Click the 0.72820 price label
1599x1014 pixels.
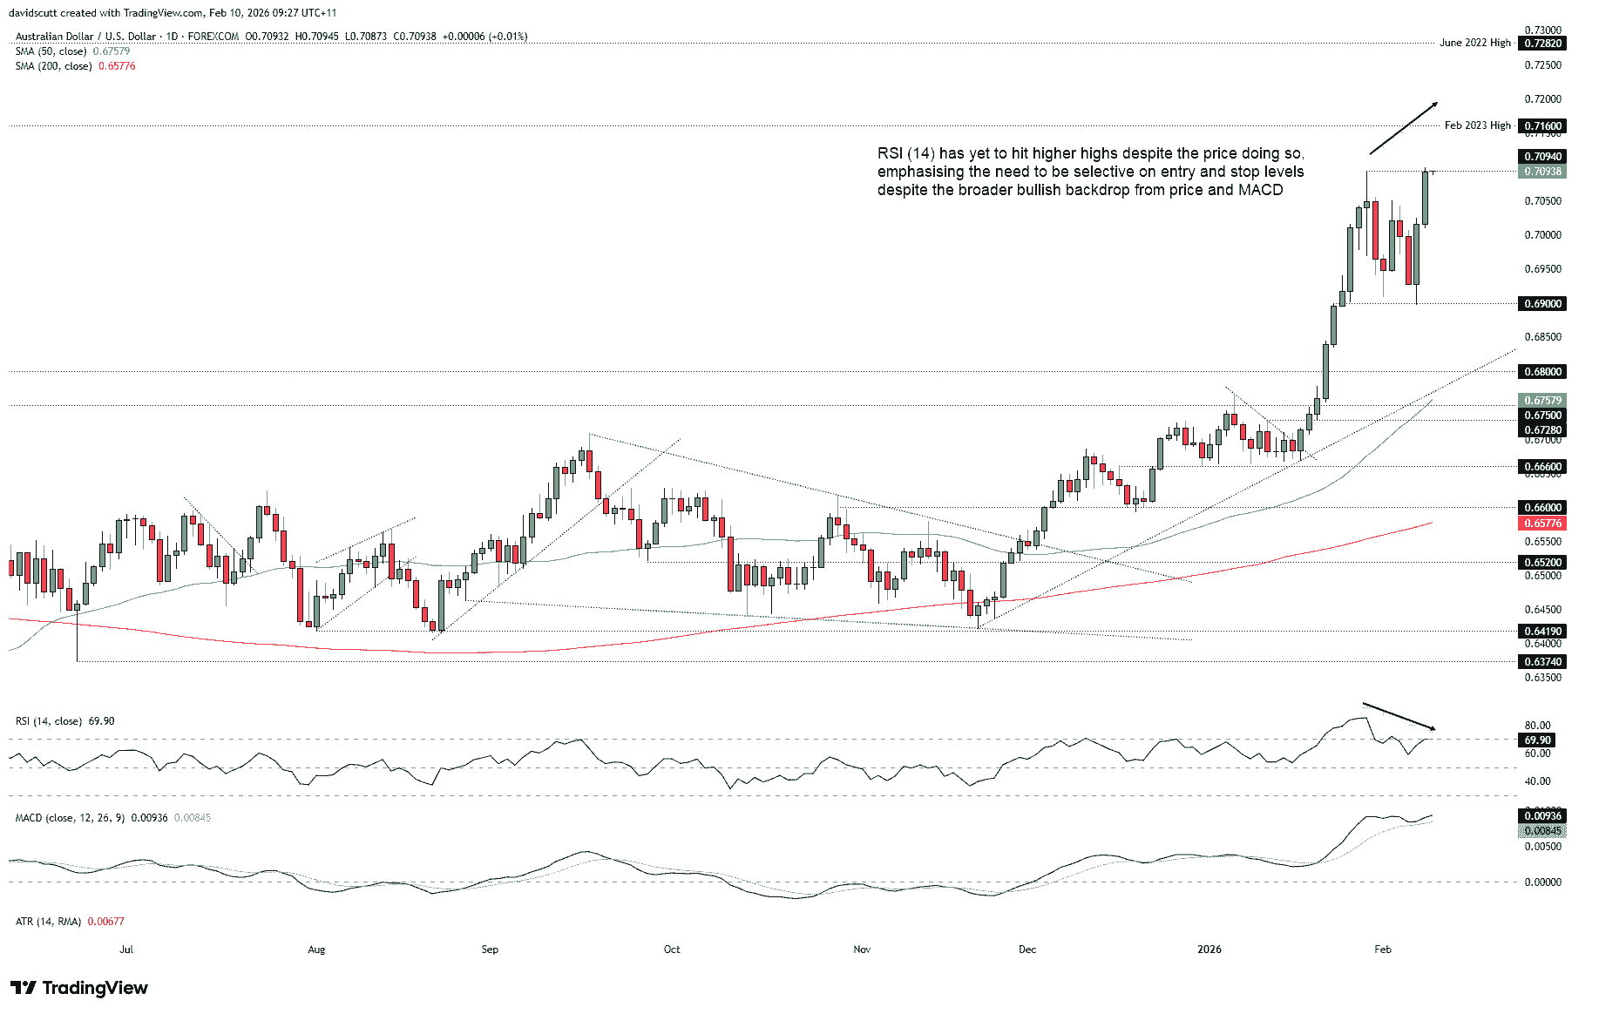[1542, 43]
